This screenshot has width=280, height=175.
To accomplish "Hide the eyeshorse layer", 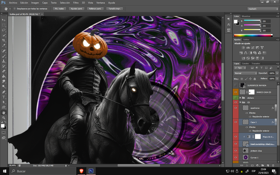I will (x=236, y=108).
